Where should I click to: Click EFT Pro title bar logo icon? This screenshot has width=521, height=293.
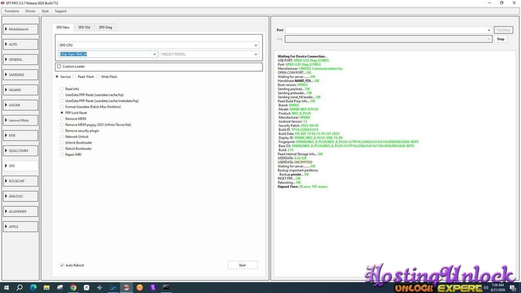3,3
